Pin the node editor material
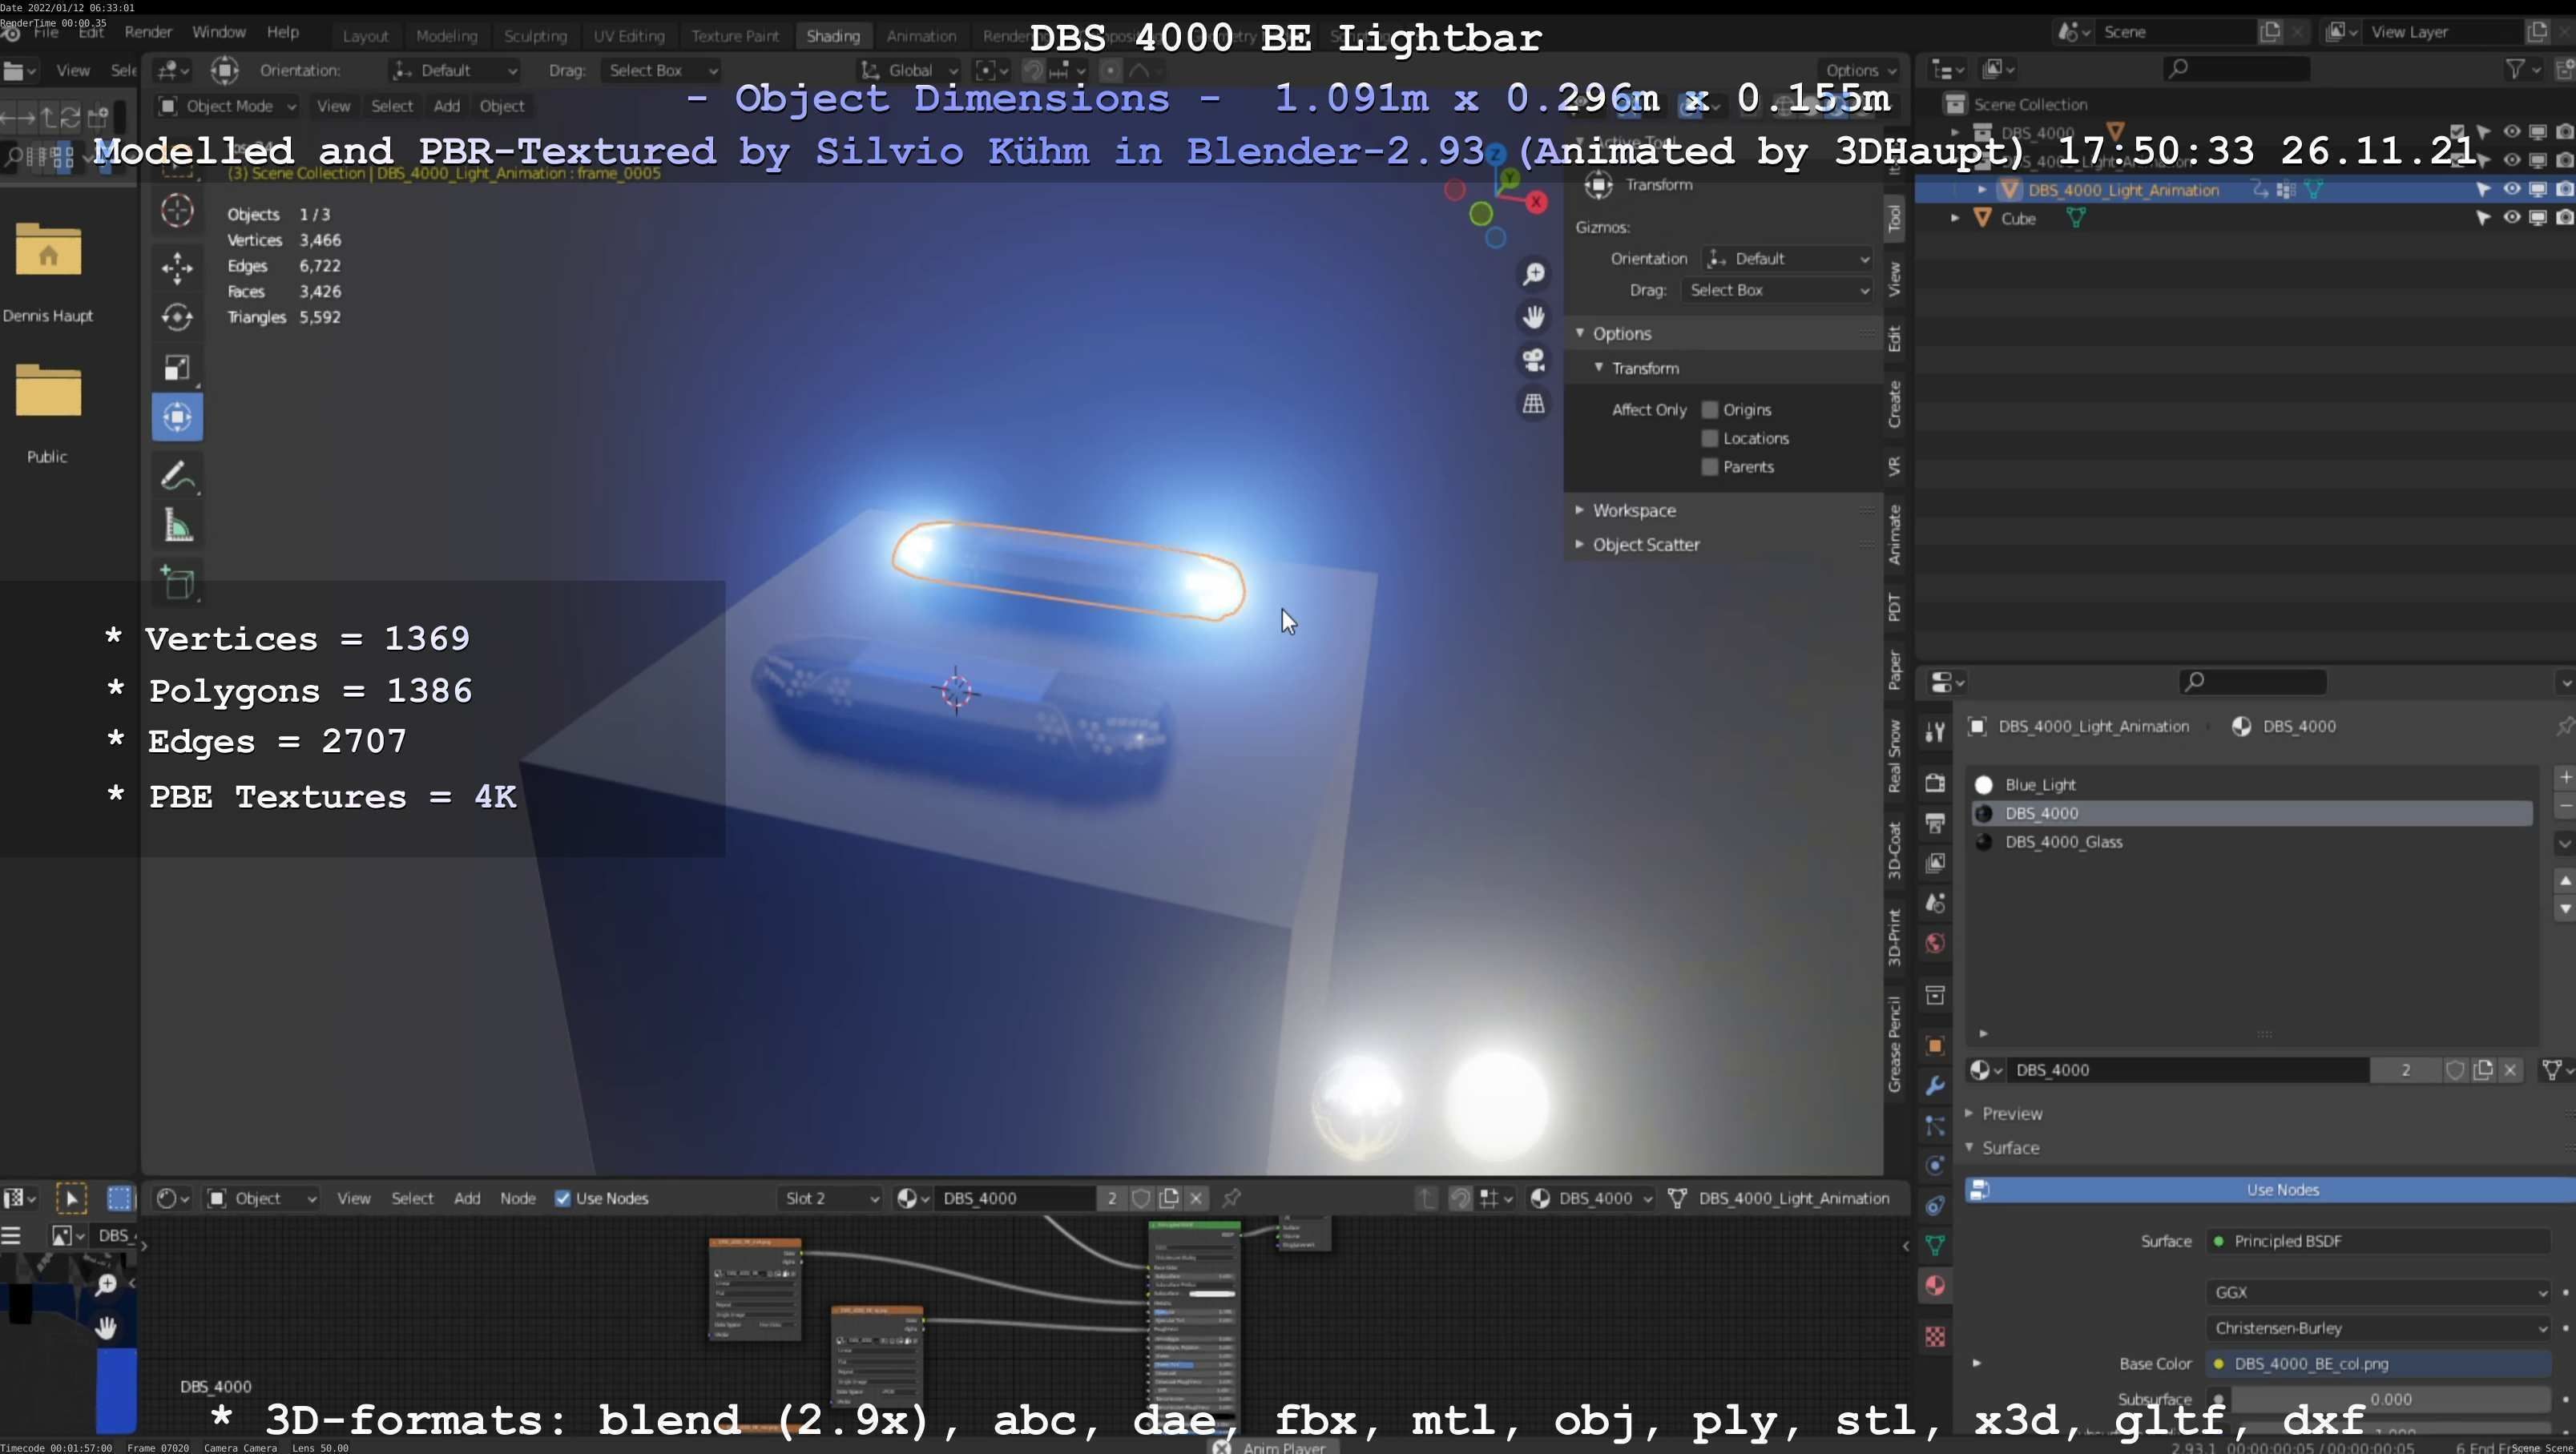This screenshot has height=1454, width=2576. [1232, 1198]
